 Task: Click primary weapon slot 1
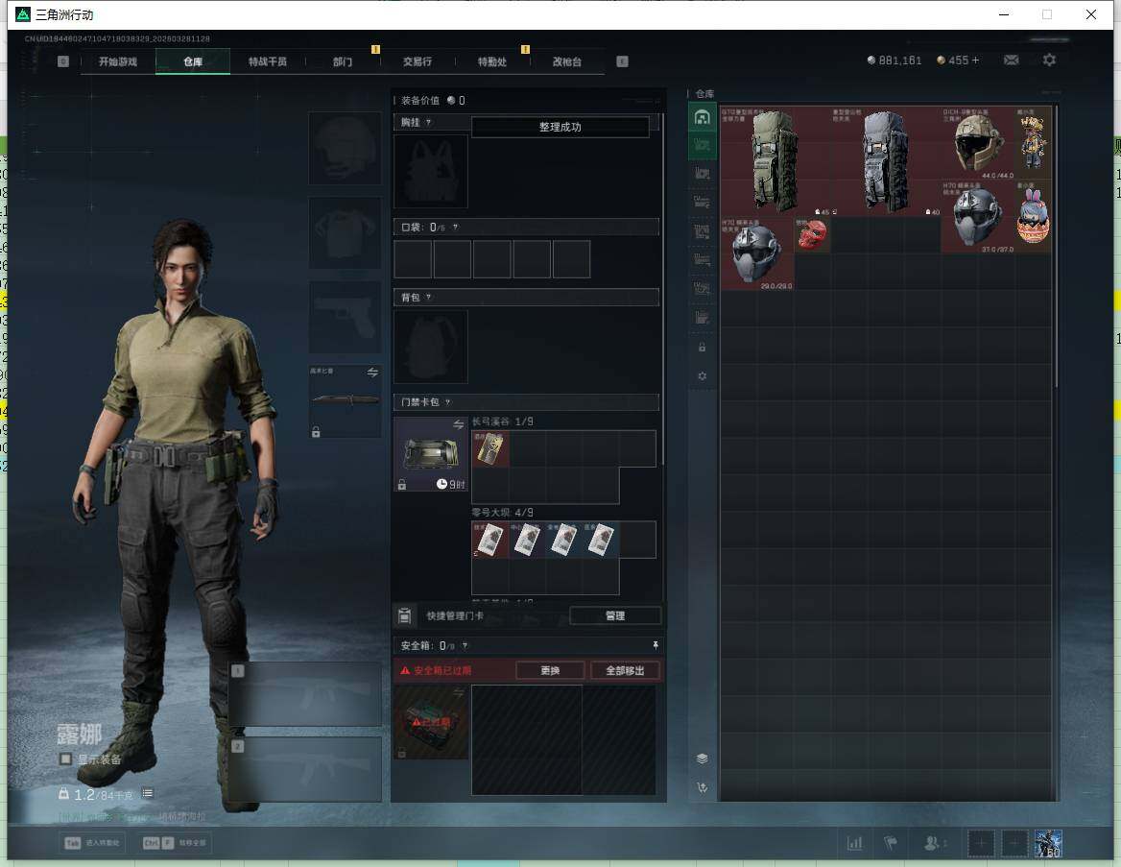[305, 694]
